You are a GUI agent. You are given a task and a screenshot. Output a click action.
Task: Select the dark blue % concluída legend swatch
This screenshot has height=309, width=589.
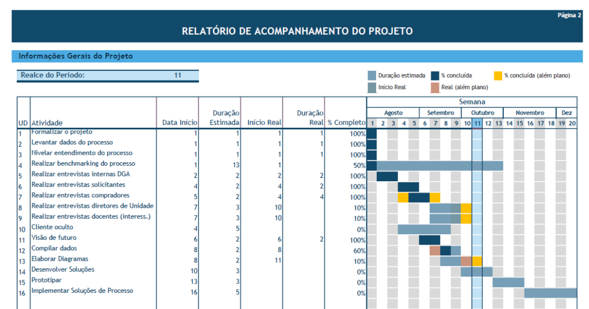(435, 75)
